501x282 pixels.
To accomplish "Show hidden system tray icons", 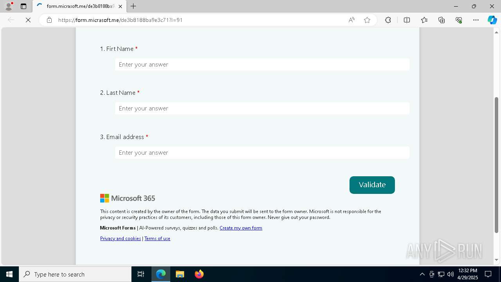I will pyautogui.click(x=422, y=274).
